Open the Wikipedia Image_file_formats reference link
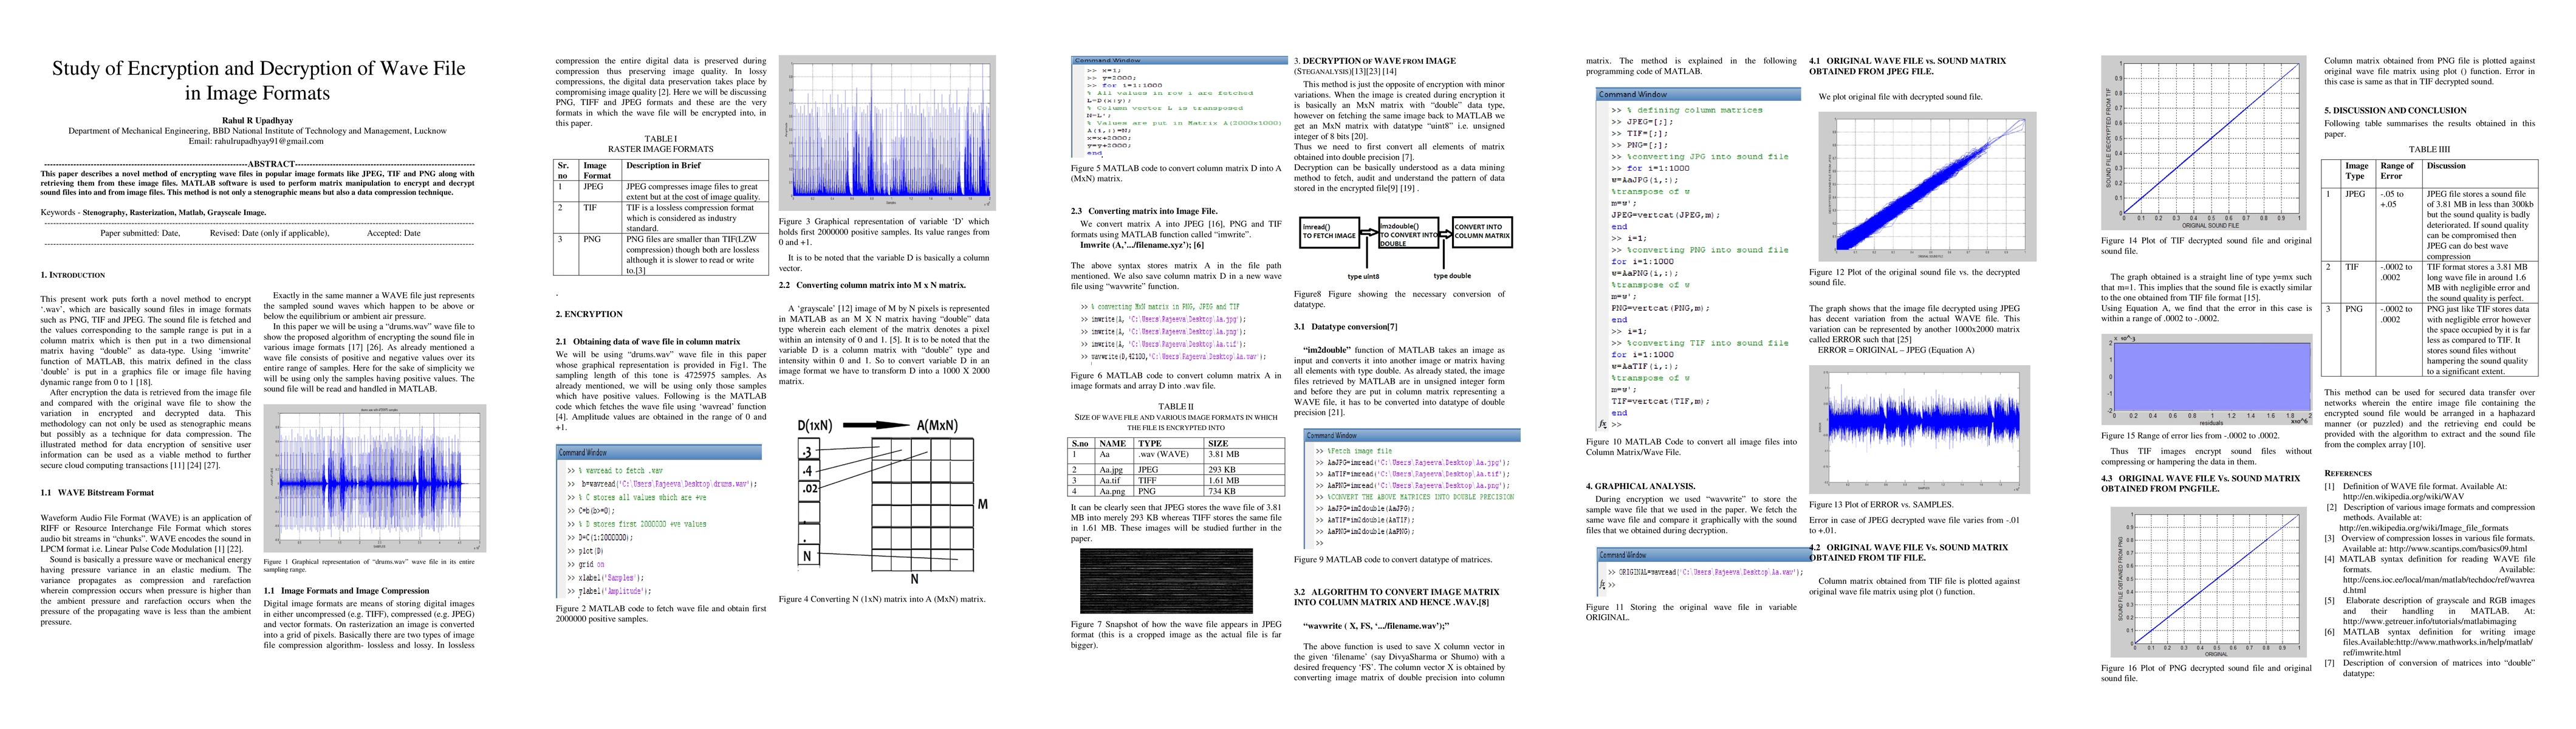2576x729 pixels. (x=2423, y=527)
